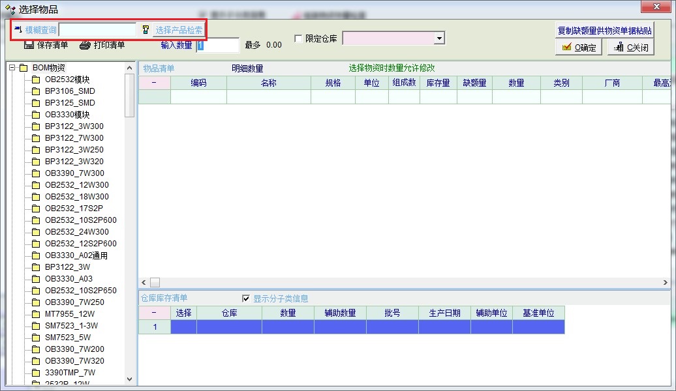Click the 保存清单 floppy disk icon
The image size is (676, 391).
pyautogui.click(x=29, y=45)
